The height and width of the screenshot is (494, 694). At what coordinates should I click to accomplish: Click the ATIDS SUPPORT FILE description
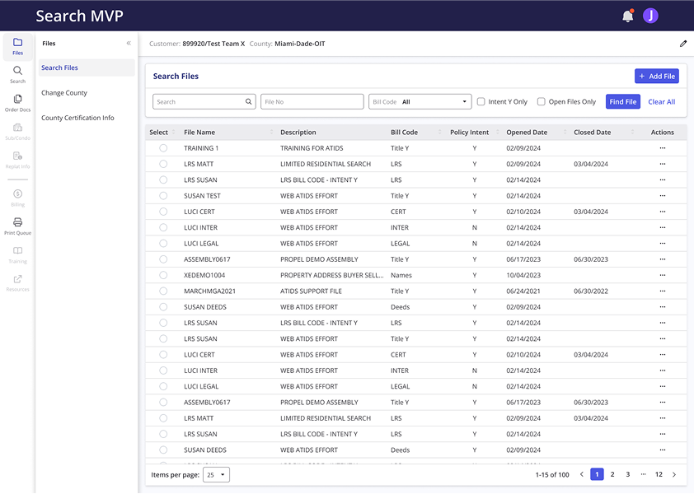click(312, 291)
